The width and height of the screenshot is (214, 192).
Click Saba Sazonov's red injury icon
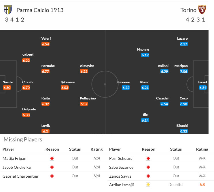coord(148,167)
